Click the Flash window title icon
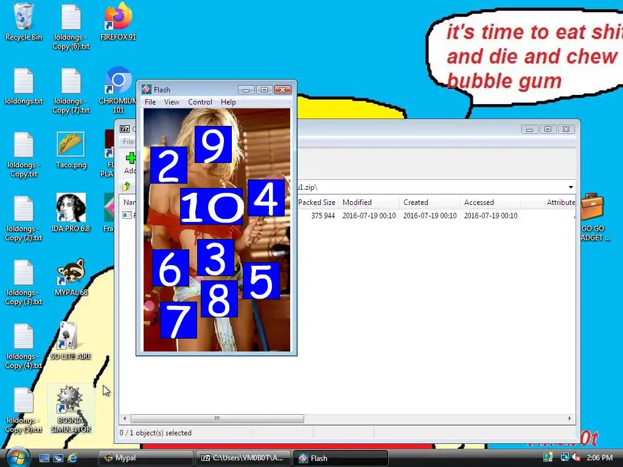623x467 pixels. click(147, 89)
